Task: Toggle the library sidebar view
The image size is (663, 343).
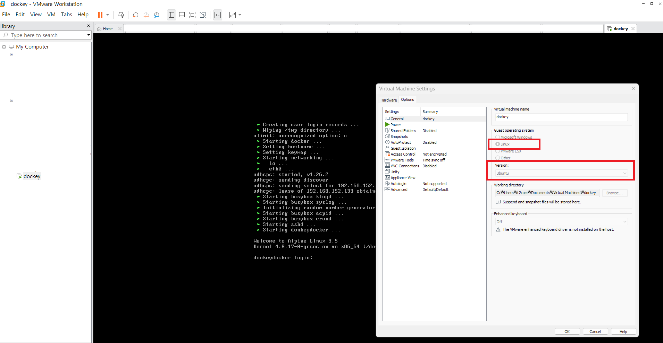Action: point(171,15)
